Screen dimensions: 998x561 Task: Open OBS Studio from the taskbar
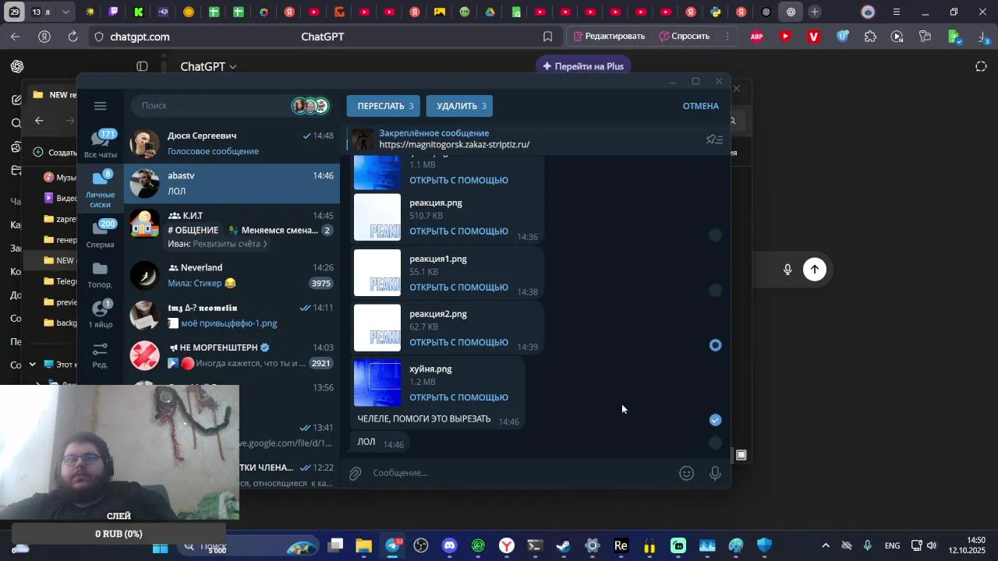click(x=421, y=546)
